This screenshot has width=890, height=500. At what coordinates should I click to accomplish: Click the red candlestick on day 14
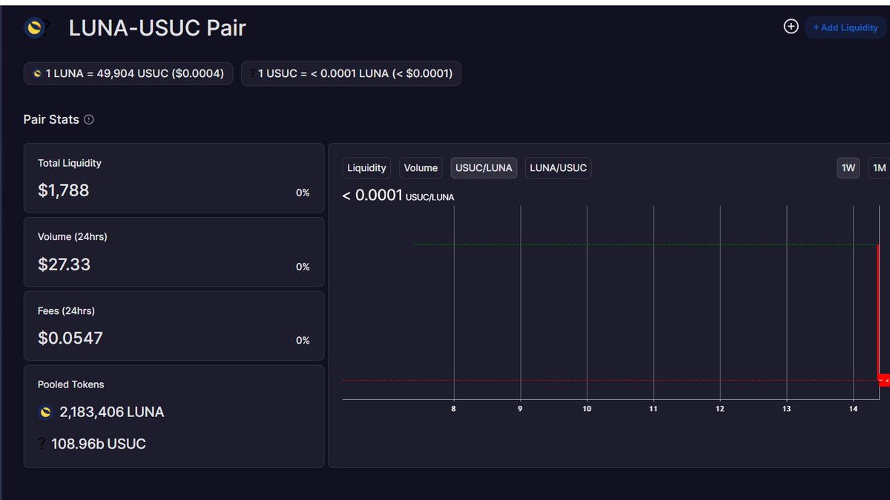878,311
